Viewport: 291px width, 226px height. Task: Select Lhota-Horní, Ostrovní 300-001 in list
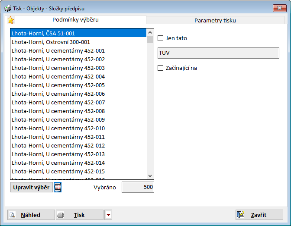click(x=51, y=42)
